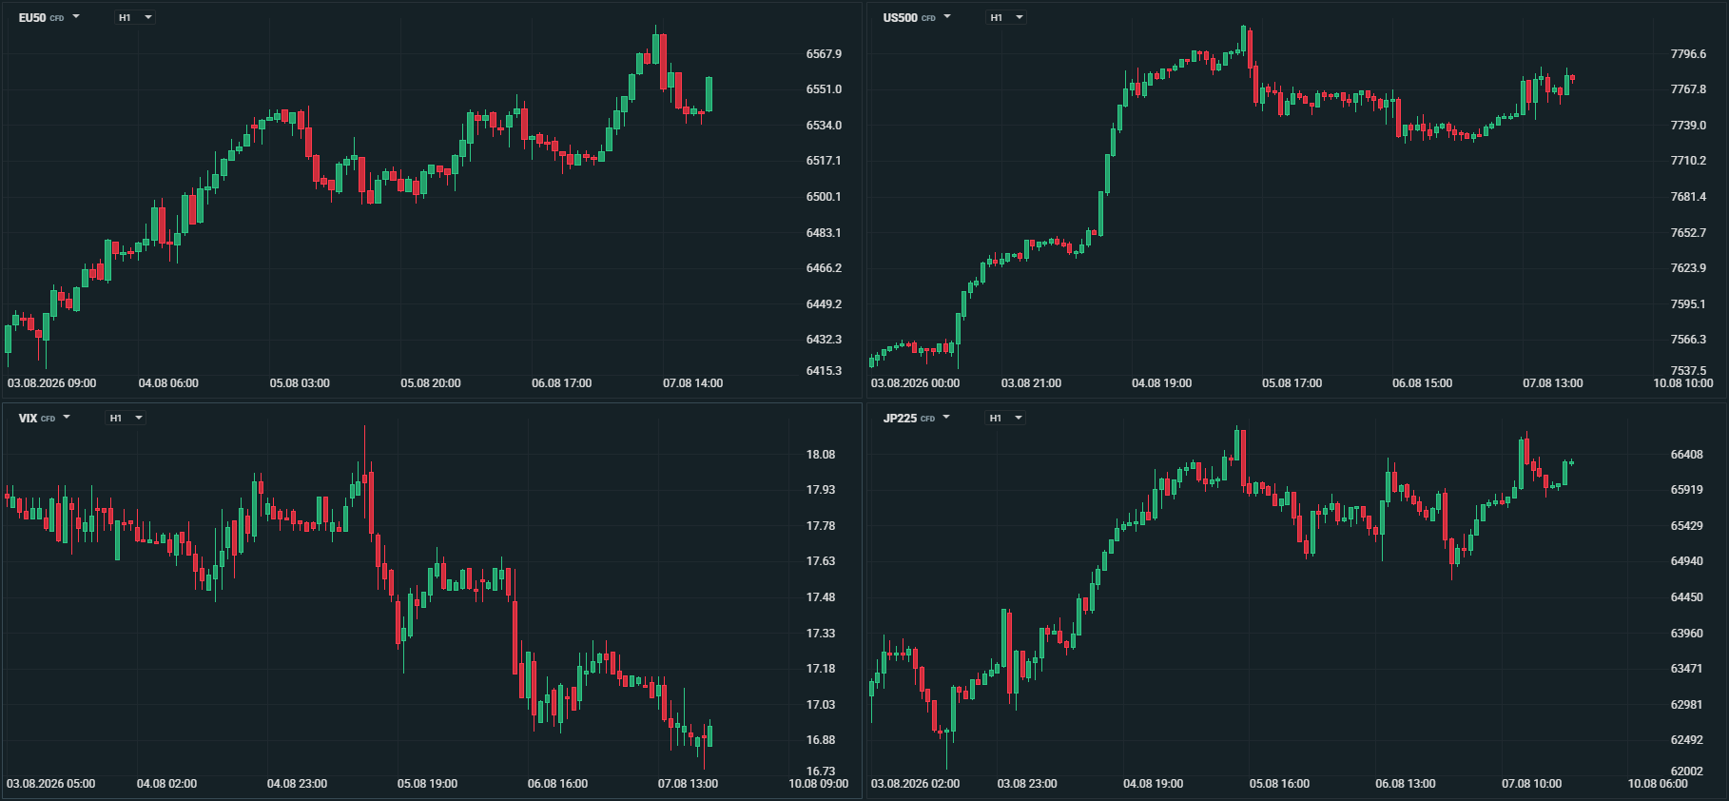Change the H1 timeframe on the JP225 chart
Screen dimensions: 1729x801
pyautogui.click(x=1004, y=418)
